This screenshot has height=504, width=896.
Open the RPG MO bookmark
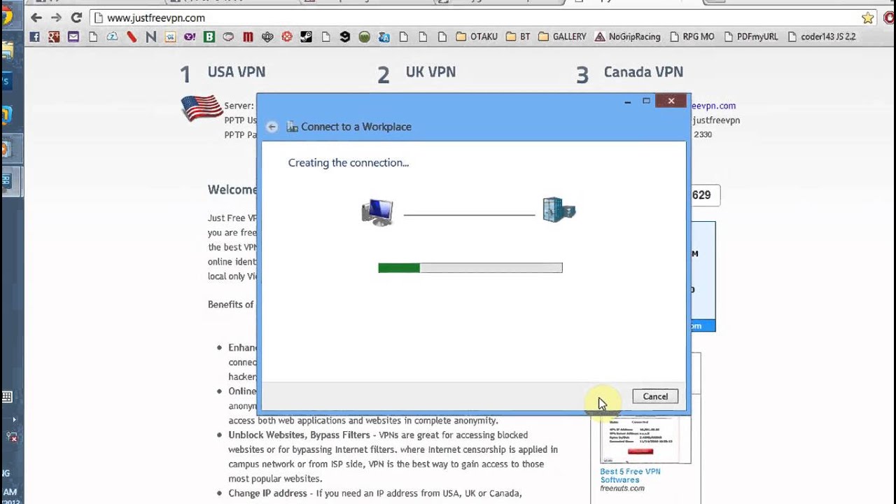pos(692,36)
